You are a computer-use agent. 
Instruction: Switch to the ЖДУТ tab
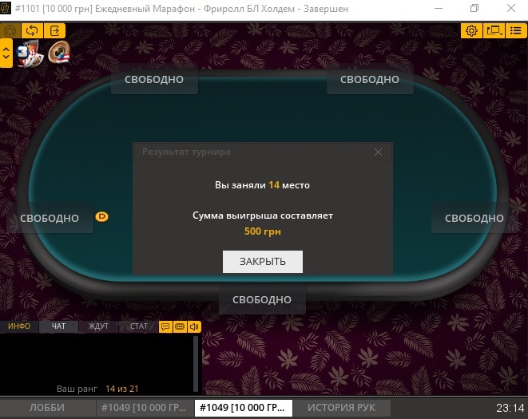click(x=98, y=326)
